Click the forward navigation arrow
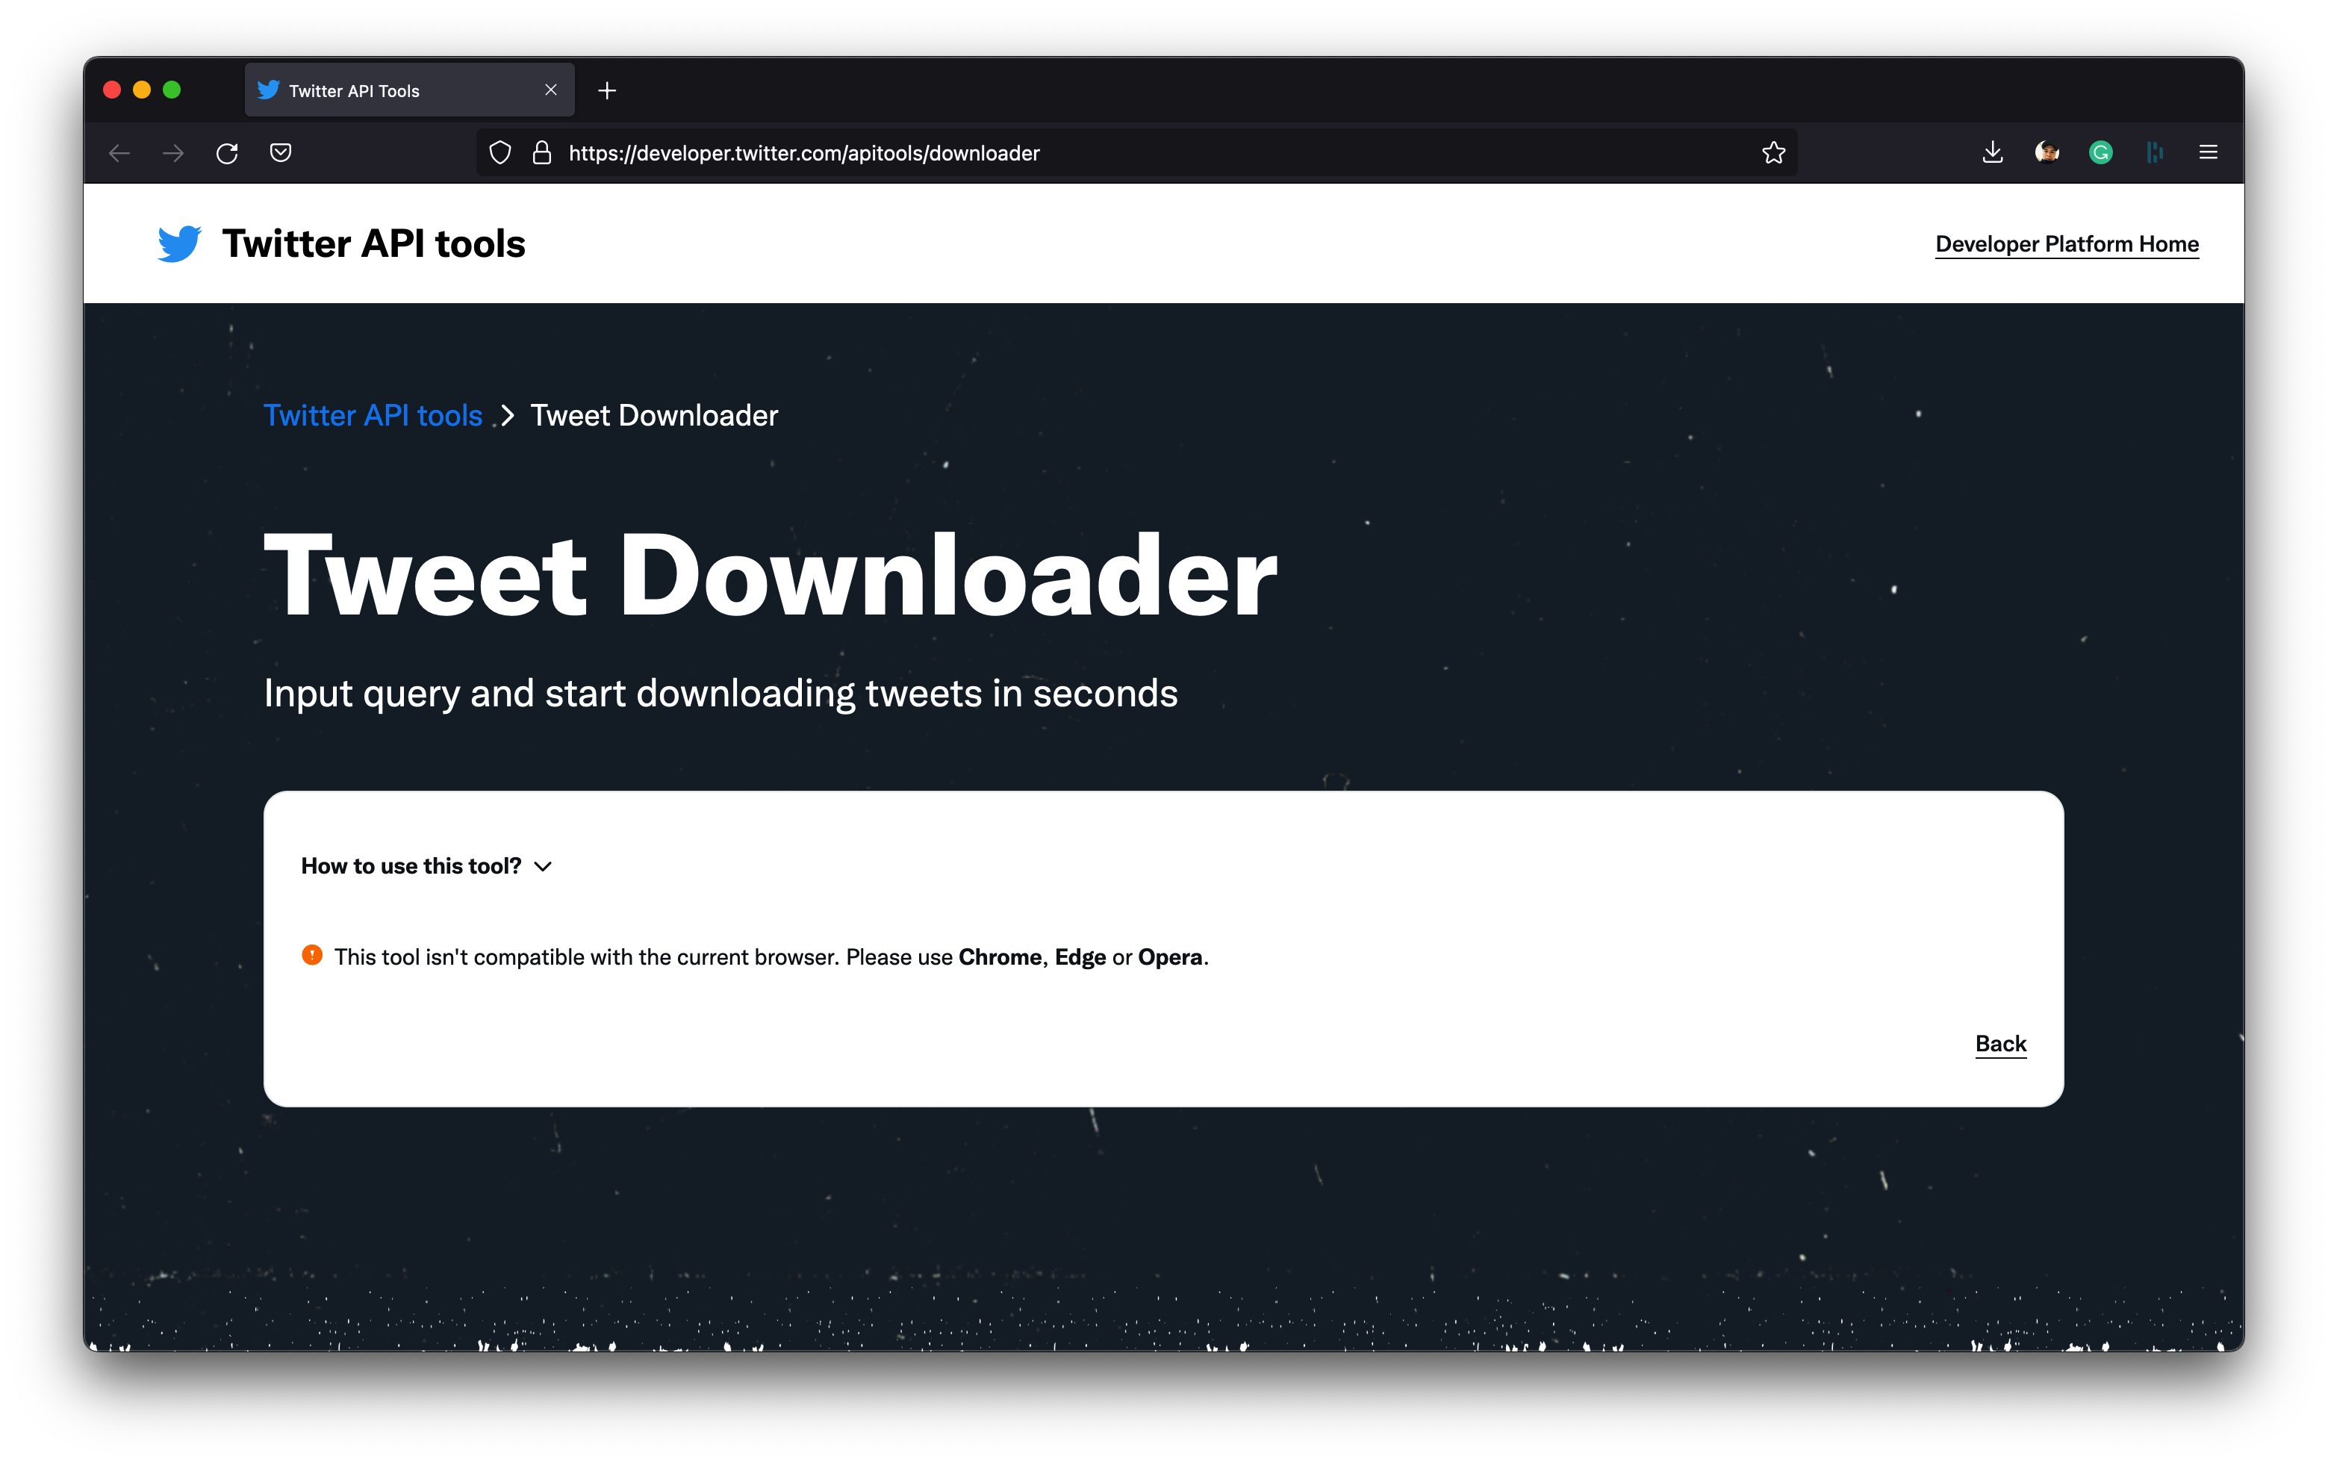 [173, 153]
